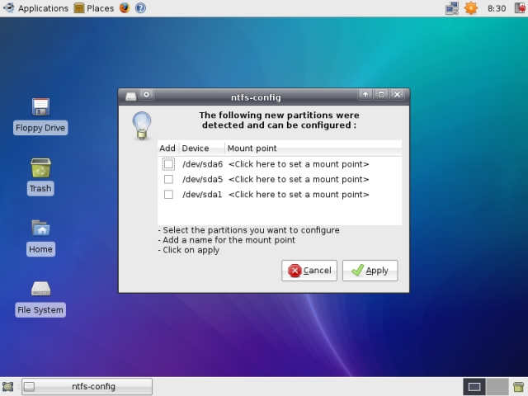Screen dimensions: 528x396
Task: Maximize the ntfs-config window
Action: (x=381, y=95)
